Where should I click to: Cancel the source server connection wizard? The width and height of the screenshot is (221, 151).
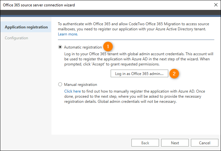click(x=204, y=143)
